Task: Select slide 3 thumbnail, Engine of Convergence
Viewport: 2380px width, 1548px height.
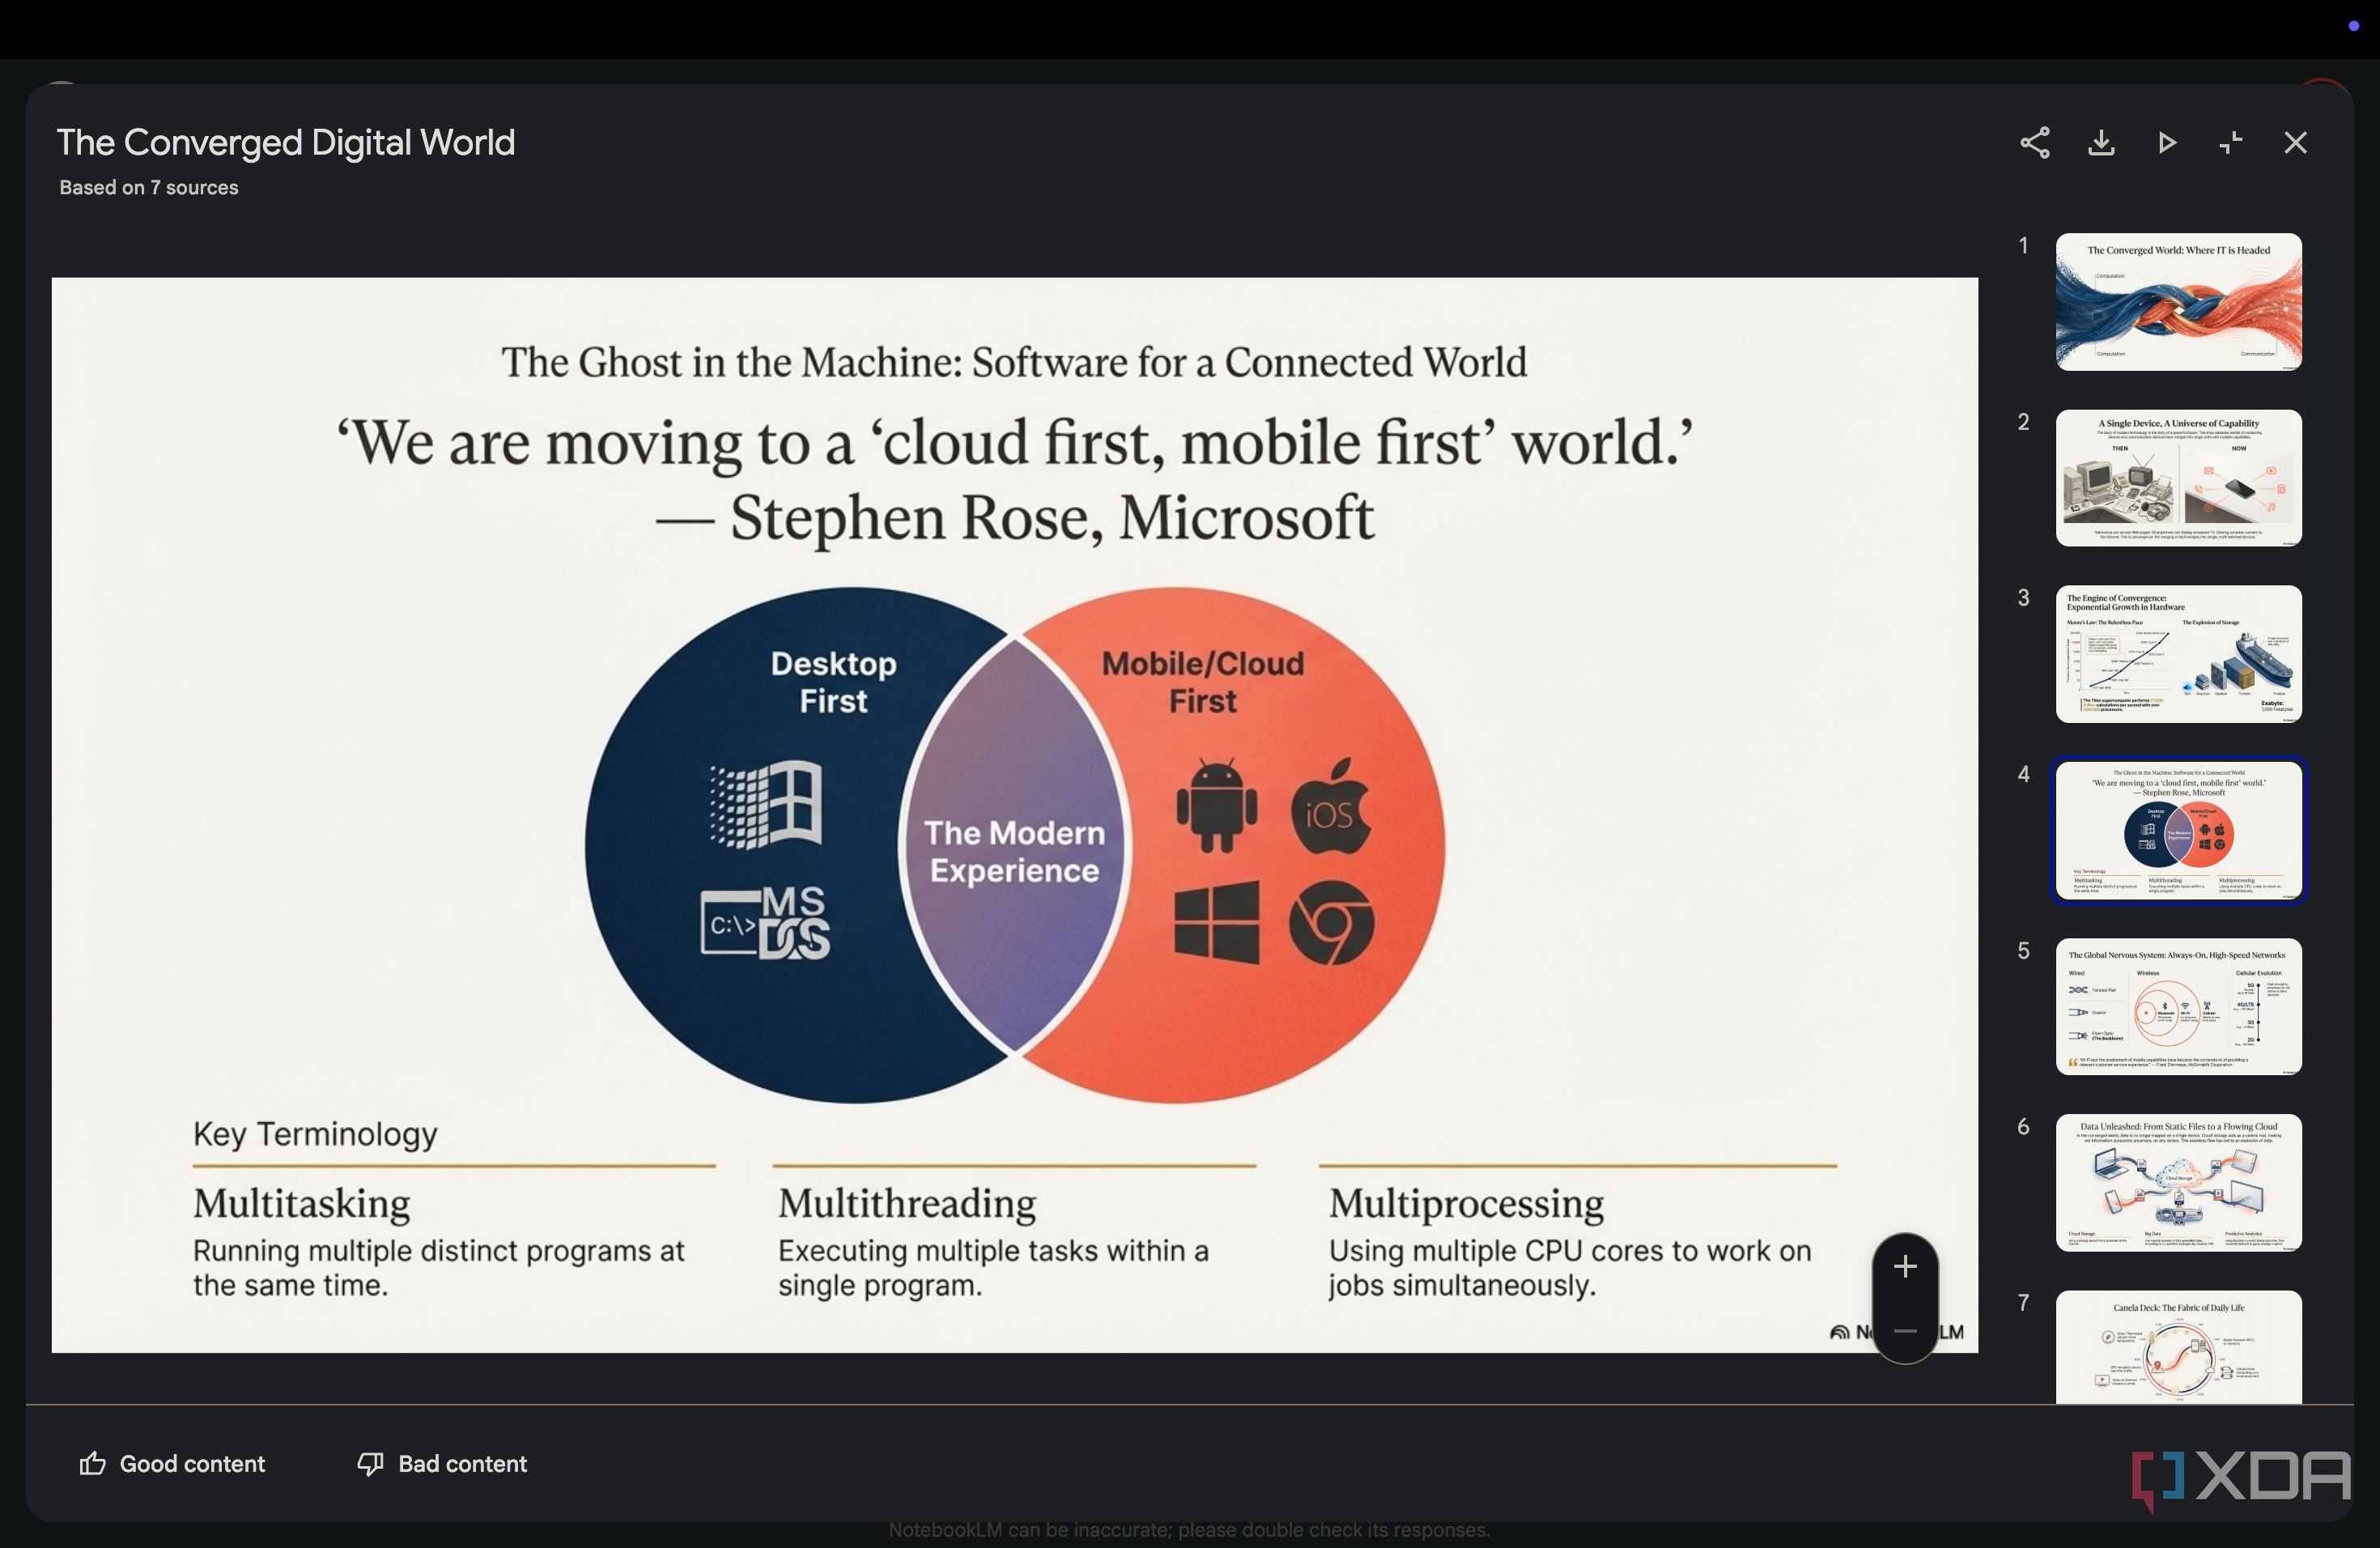Action: (2178, 654)
